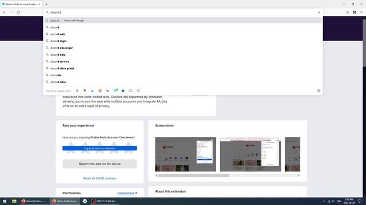Open the first extension screenshot thumbnail

[x=185, y=154]
